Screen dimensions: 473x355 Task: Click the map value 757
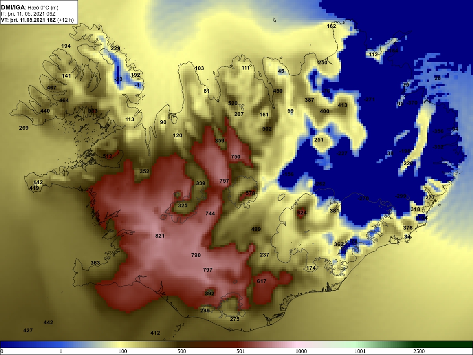224,181
